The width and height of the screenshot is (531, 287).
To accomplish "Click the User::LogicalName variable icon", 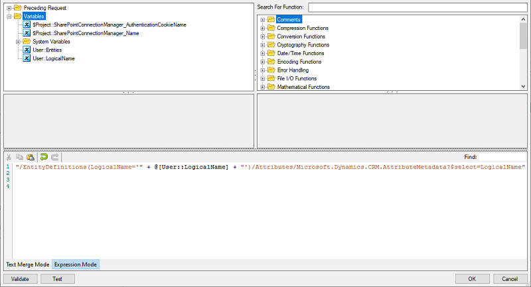I will pos(27,58).
